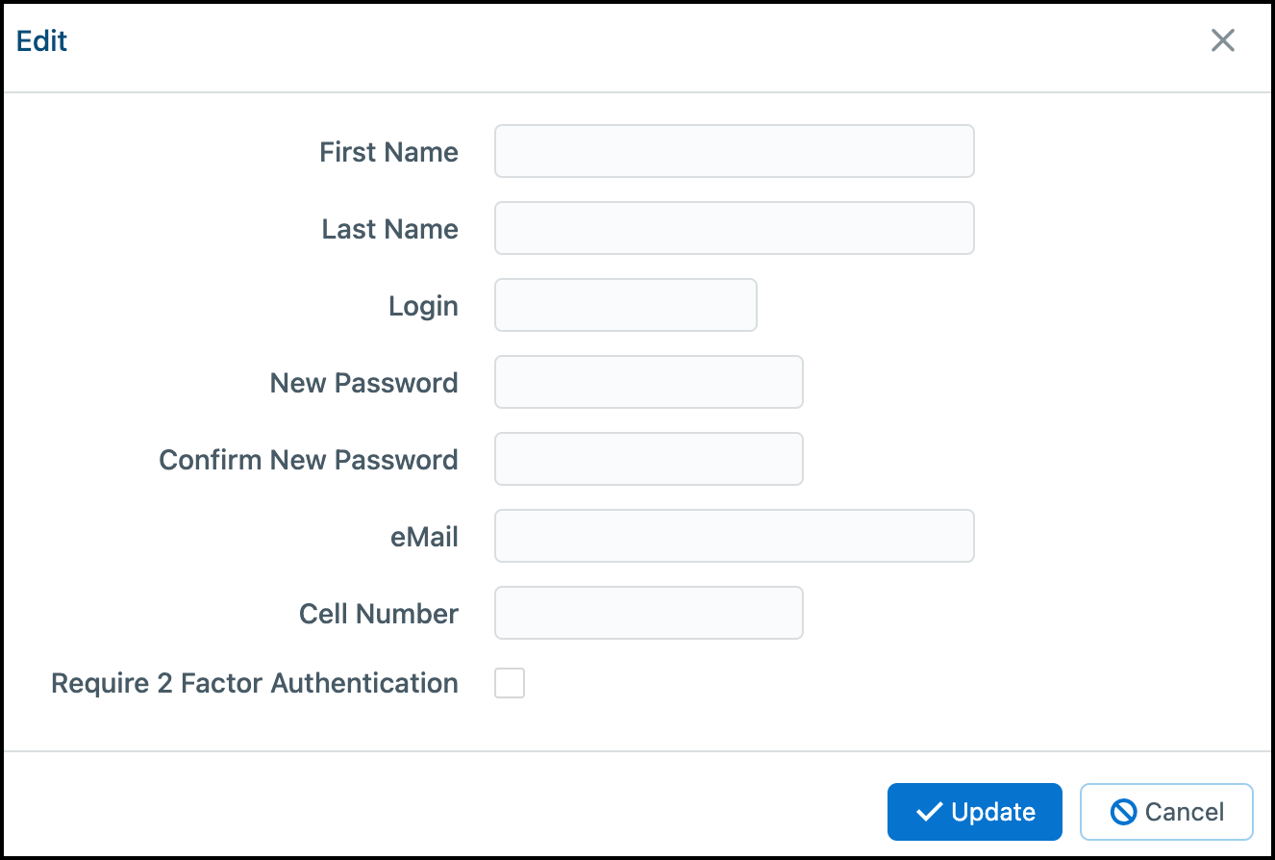Screen dimensions: 1275x860
Task: Click the Update button text
Action: point(993,812)
